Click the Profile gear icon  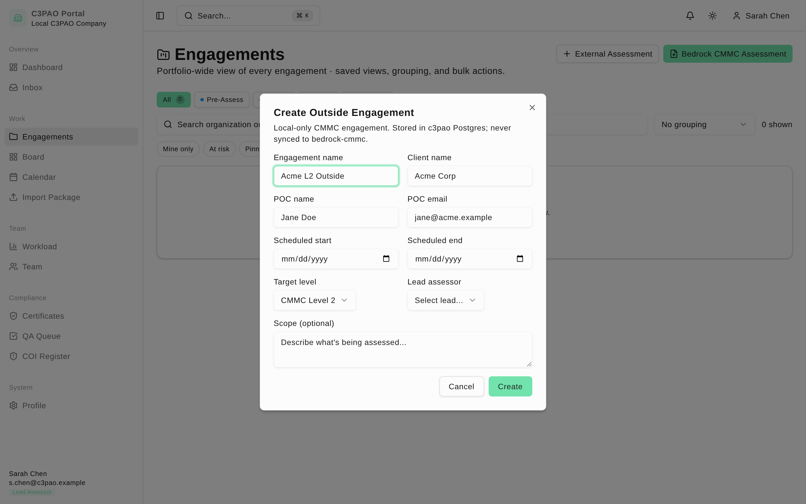click(13, 406)
